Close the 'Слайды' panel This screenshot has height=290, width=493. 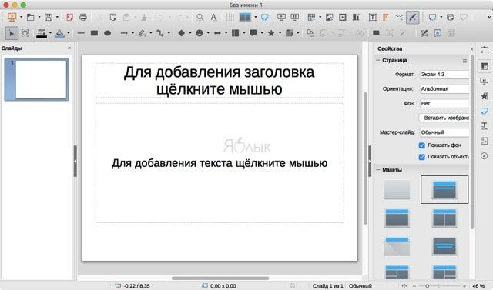pyautogui.click(x=69, y=48)
